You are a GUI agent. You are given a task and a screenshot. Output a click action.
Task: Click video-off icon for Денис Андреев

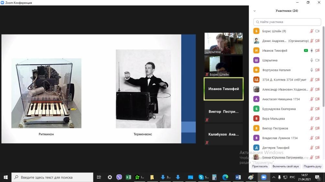(317, 41)
